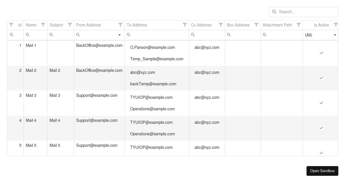Open the From Address filter dropdown

click(x=120, y=35)
